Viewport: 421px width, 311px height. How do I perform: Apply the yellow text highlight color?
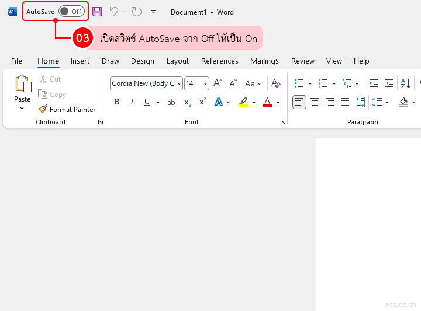(243, 102)
